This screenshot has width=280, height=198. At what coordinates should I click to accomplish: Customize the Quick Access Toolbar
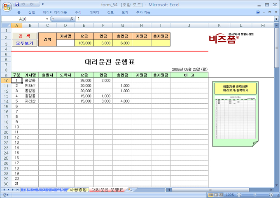43,4
